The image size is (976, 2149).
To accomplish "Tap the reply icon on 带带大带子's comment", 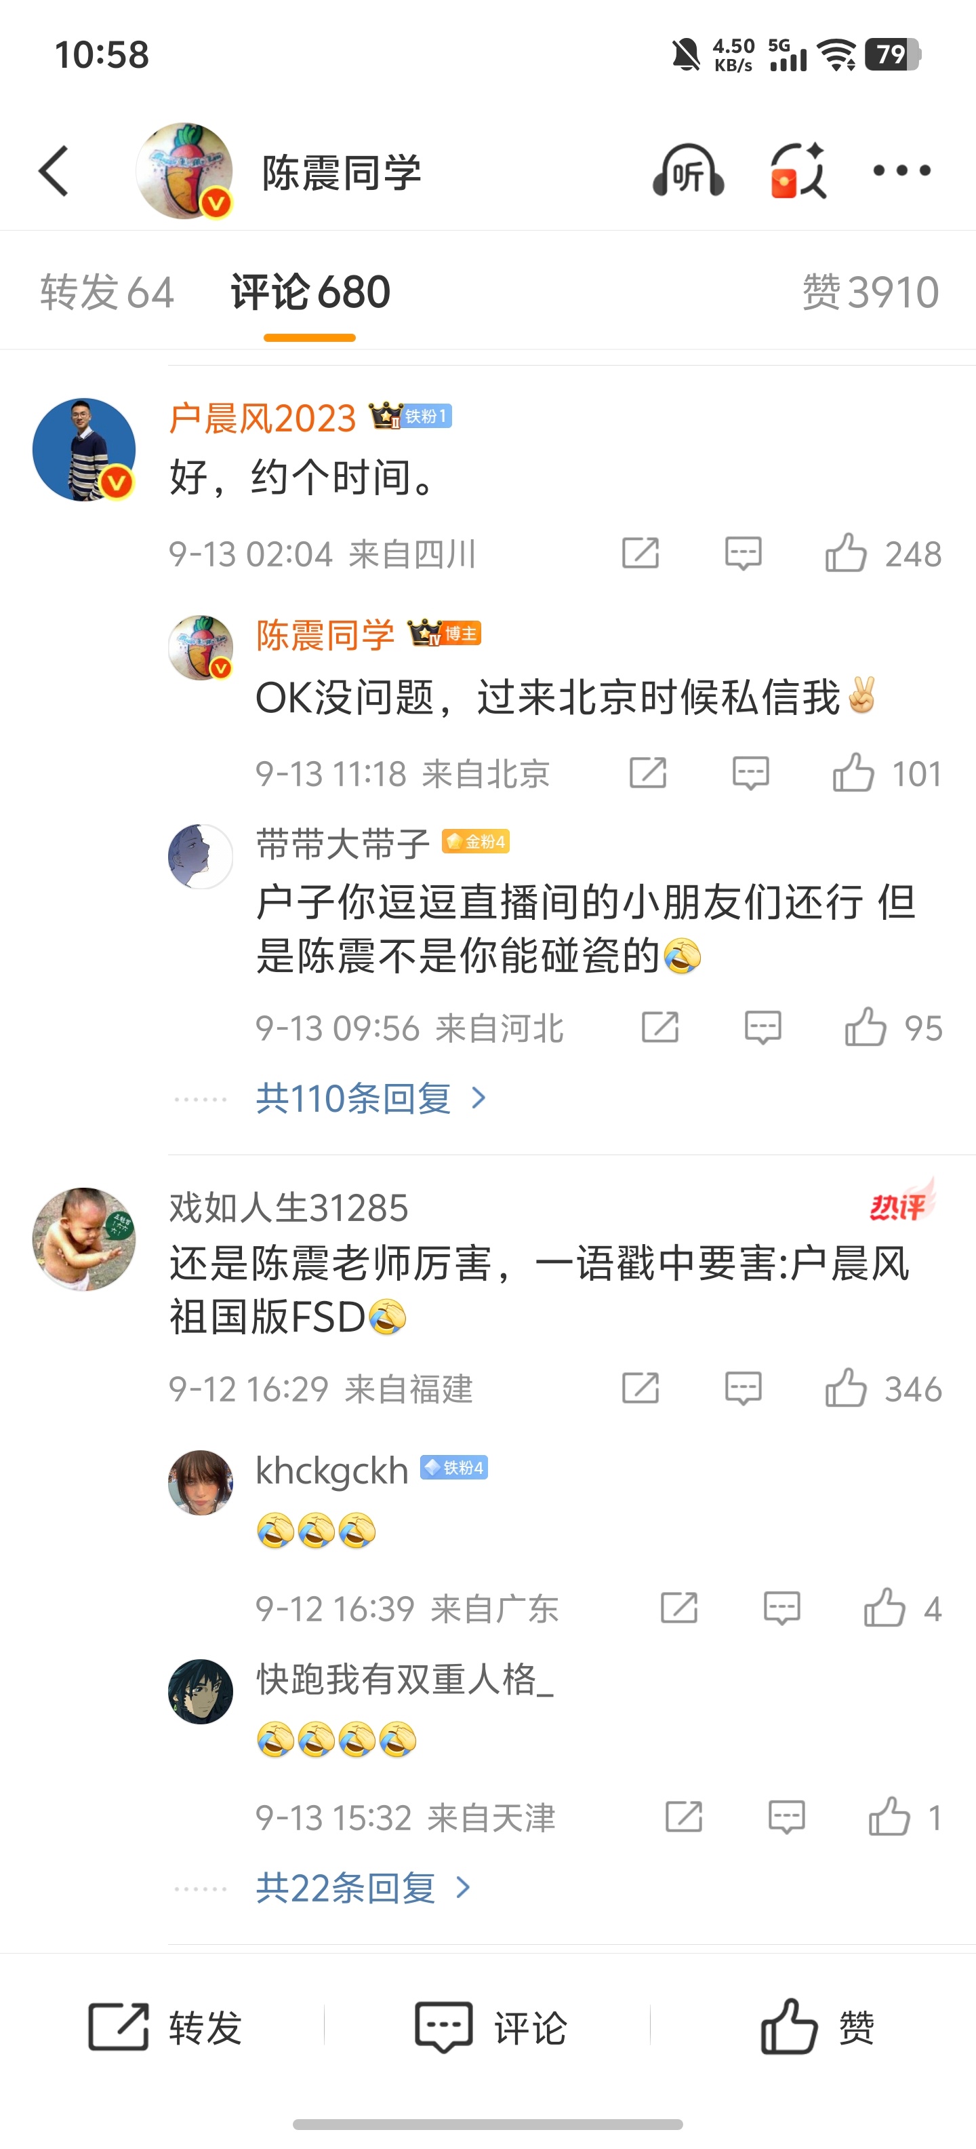I will (762, 1028).
